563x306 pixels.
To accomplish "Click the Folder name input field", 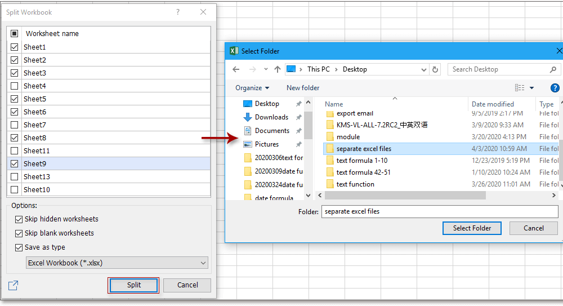I will [440, 211].
